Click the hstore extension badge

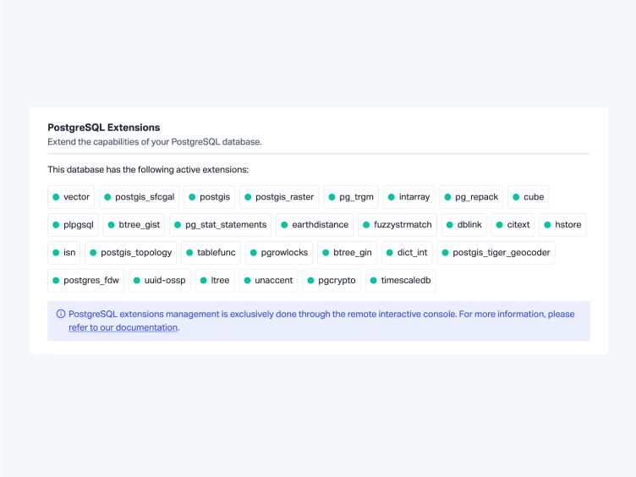(562, 225)
